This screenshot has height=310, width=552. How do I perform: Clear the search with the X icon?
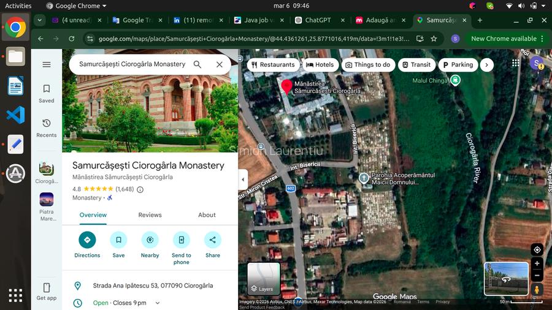coord(219,64)
